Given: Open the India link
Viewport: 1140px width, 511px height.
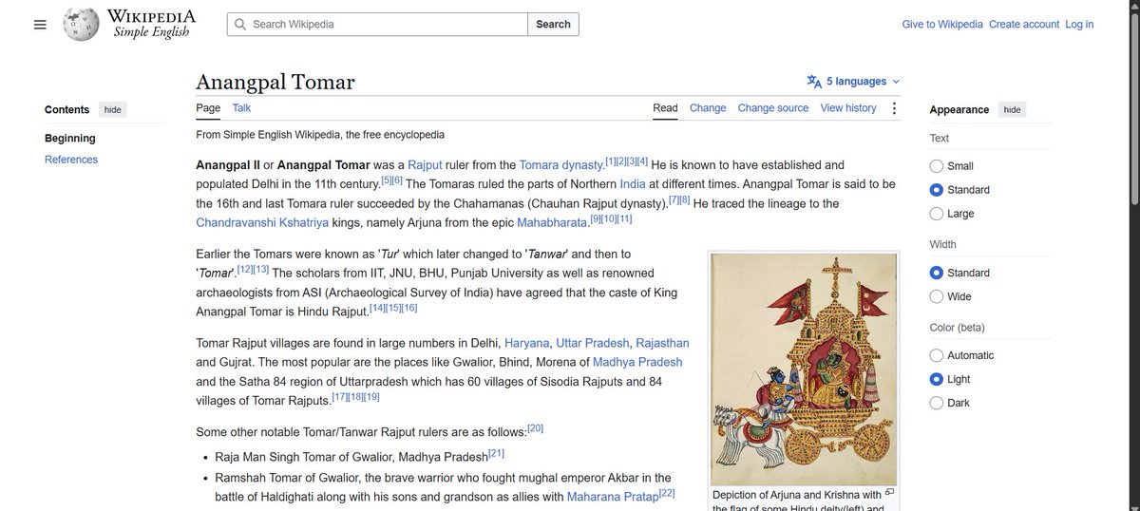Looking at the screenshot, I should tap(631, 184).
